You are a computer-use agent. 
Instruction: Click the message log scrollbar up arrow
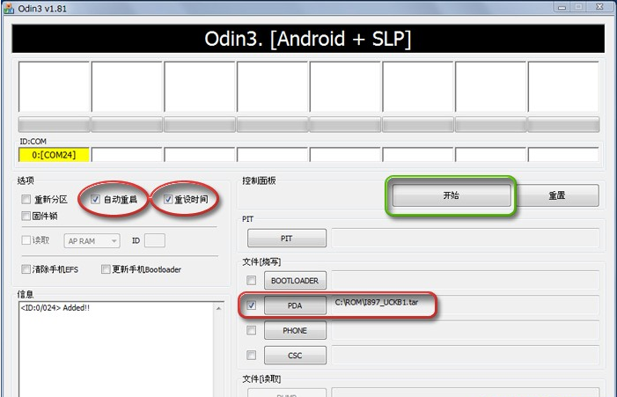click(219, 308)
